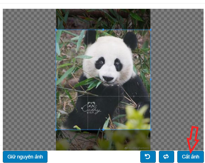This screenshot has width=205, height=163.
Task: Click the top-right crop handle
Action: (x=151, y=30)
